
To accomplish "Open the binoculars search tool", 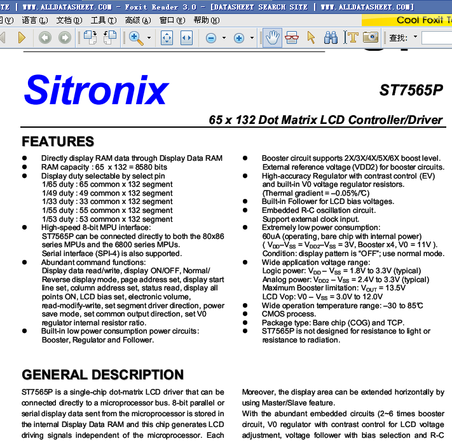I will click(331, 37).
